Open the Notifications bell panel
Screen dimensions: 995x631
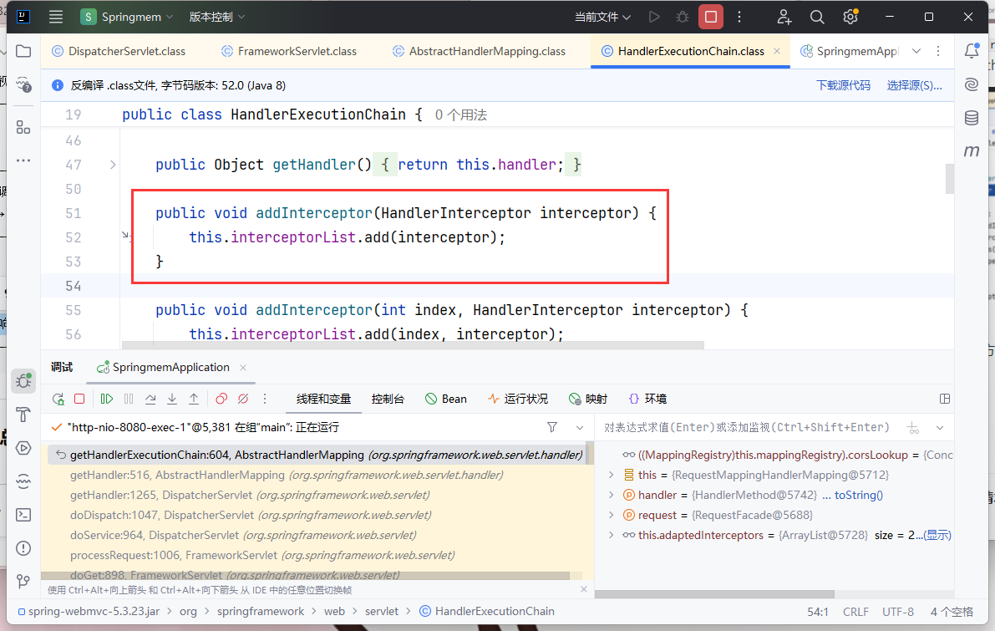tap(972, 51)
